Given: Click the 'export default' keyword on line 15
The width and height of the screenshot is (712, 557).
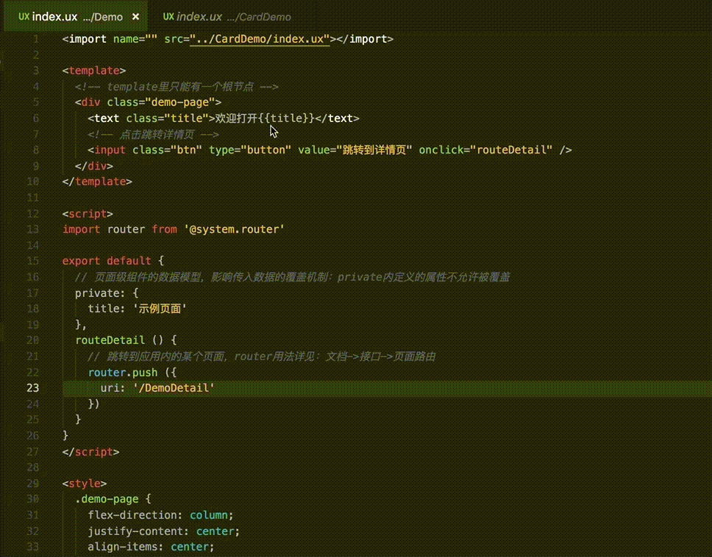Looking at the screenshot, I should 107,261.
